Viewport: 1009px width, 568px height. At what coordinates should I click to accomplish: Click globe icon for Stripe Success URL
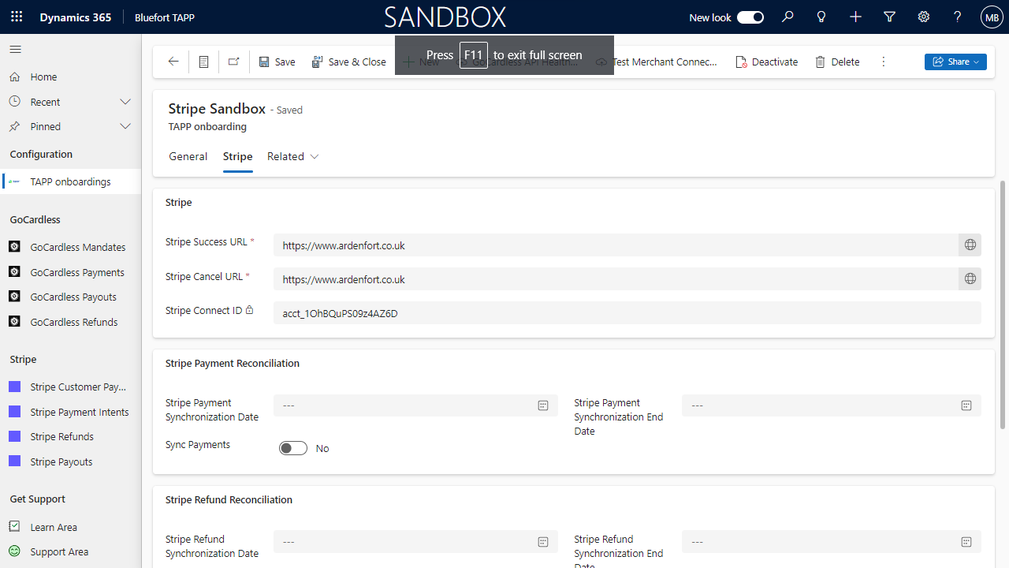coord(970,245)
